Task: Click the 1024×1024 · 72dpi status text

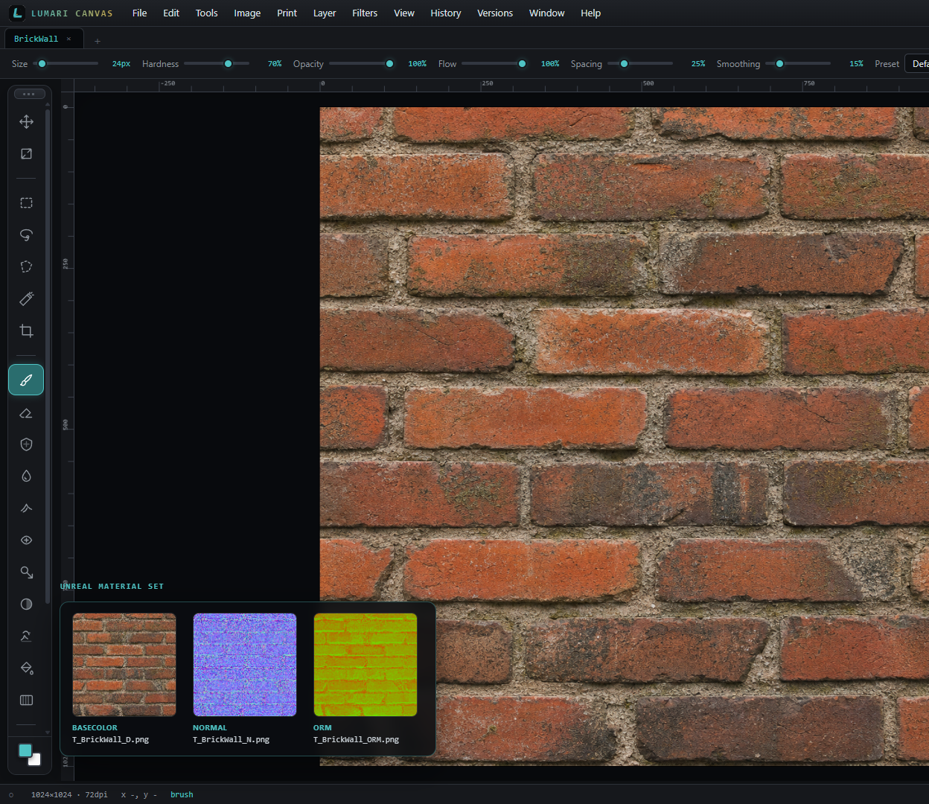Action: (x=69, y=795)
